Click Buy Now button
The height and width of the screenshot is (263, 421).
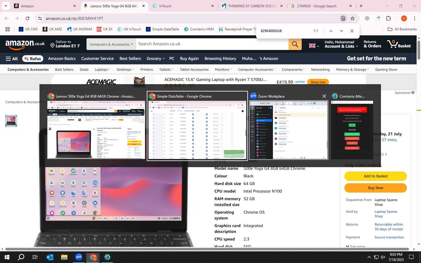pos(375,188)
